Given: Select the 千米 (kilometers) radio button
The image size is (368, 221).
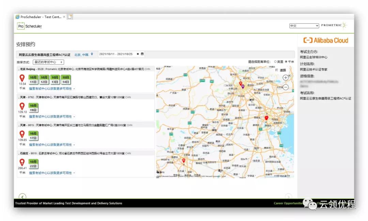Looking at the screenshot, I should coord(286,62).
